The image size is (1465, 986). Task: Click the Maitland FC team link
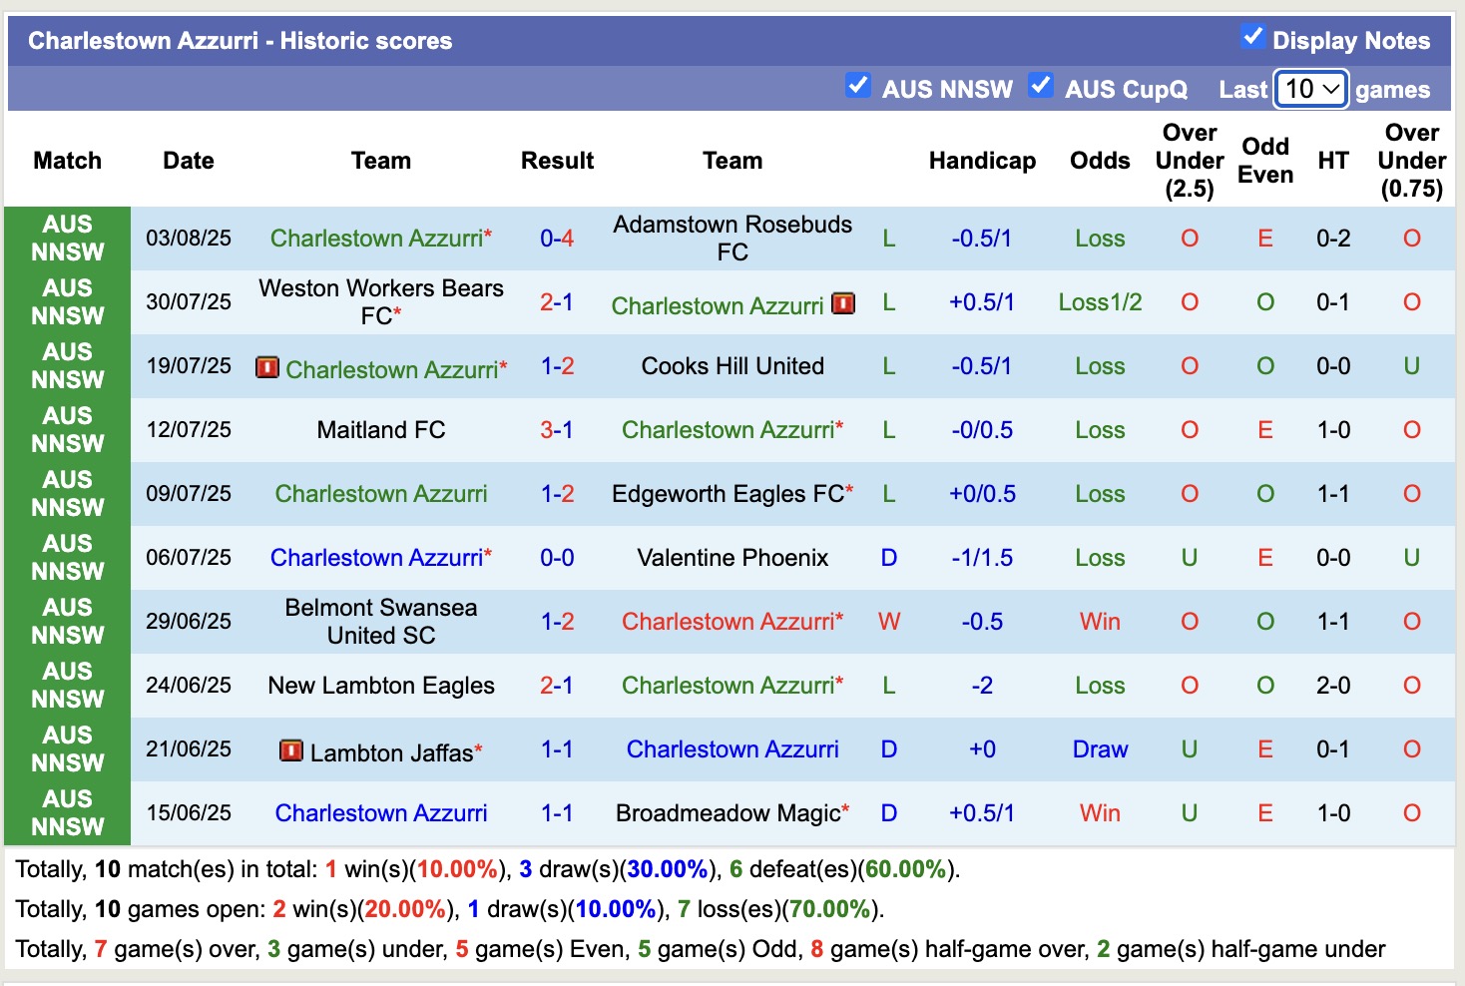click(x=381, y=430)
